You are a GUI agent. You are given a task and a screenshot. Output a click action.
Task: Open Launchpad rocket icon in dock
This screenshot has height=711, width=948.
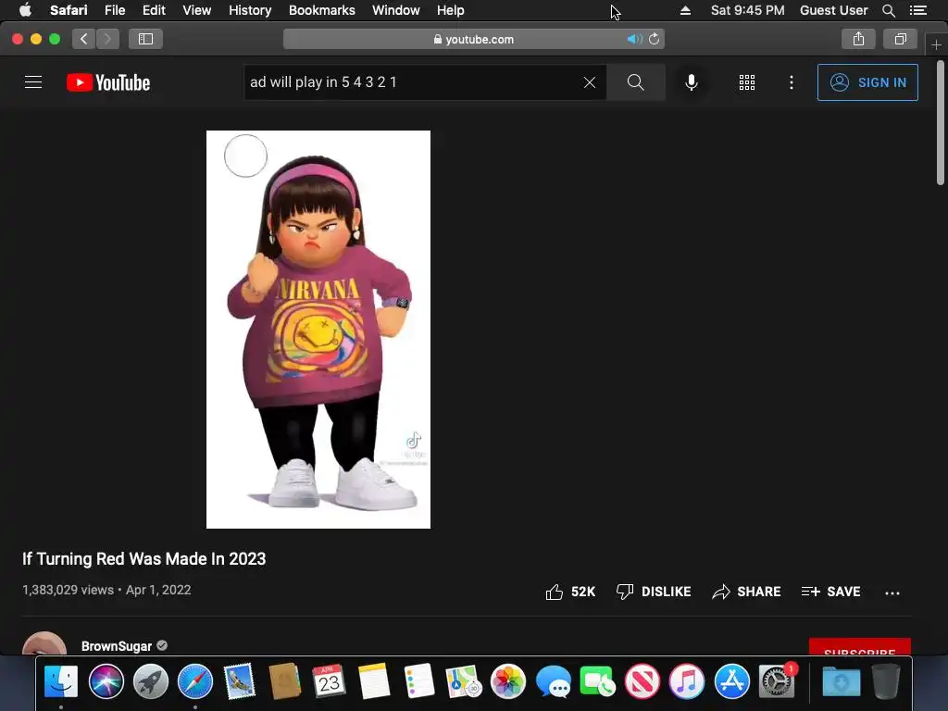coord(151,680)
